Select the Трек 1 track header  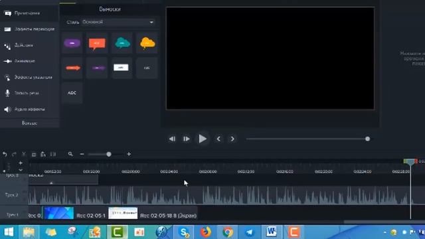click(x=14, y=215)
